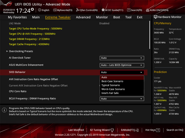Image resolution: width=185 pixels, height=138 pixels.
Task: Go to the Monitor tab
Action: (x=102, y=17)
